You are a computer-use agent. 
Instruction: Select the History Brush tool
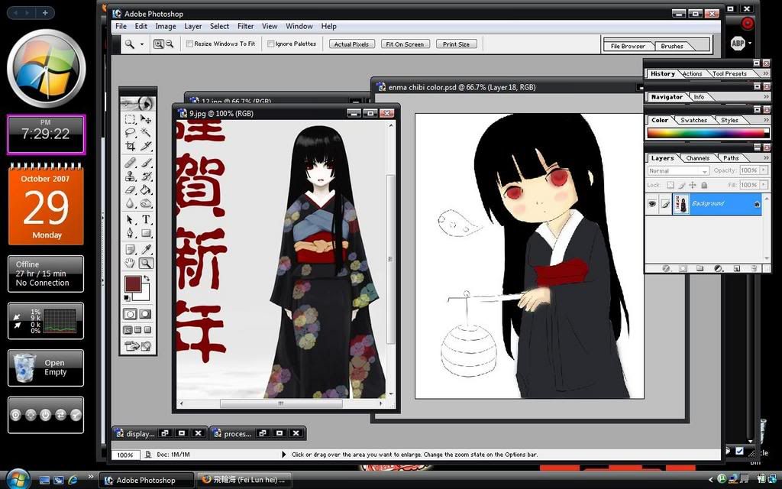pos(146,176)
